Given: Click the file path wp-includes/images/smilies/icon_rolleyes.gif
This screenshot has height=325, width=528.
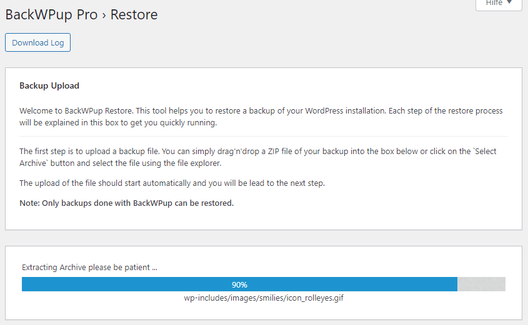Looking at the screenshot, I should point(264,298).
